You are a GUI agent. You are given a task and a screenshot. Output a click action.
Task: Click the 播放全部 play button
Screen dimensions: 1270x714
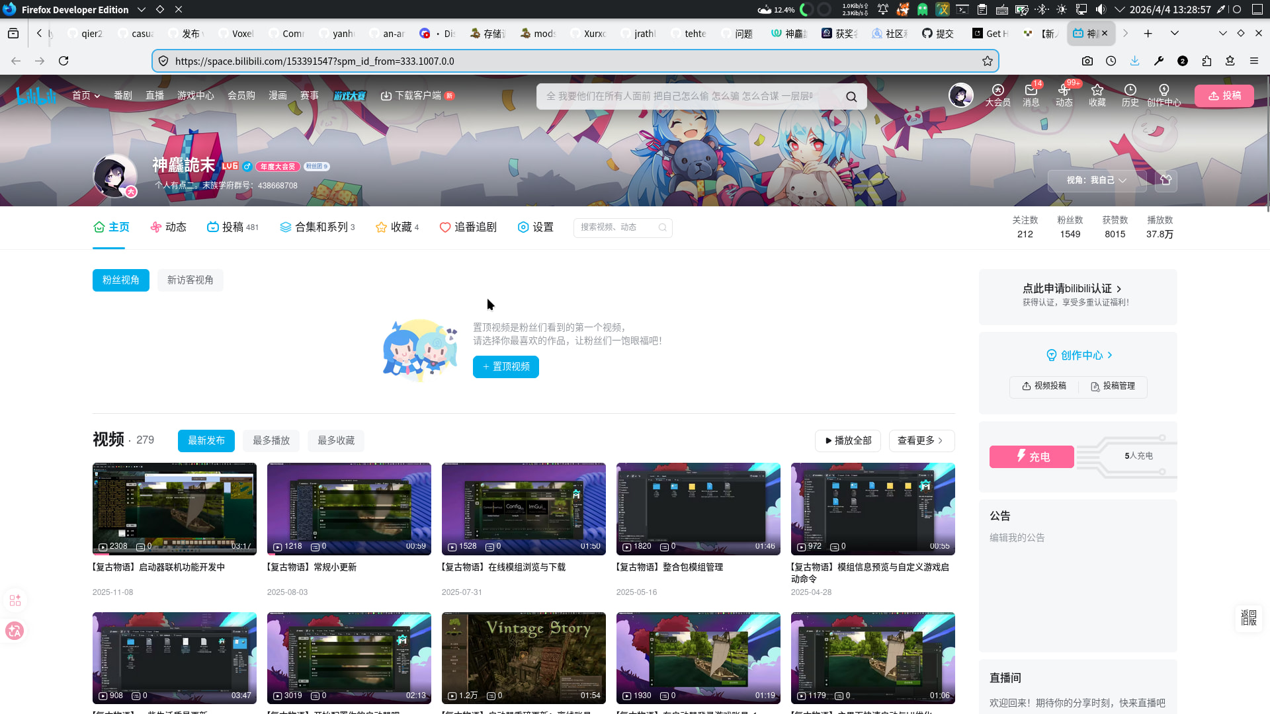pos(847,440)
